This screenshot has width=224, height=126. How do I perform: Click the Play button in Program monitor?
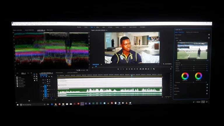click(132, 69)
